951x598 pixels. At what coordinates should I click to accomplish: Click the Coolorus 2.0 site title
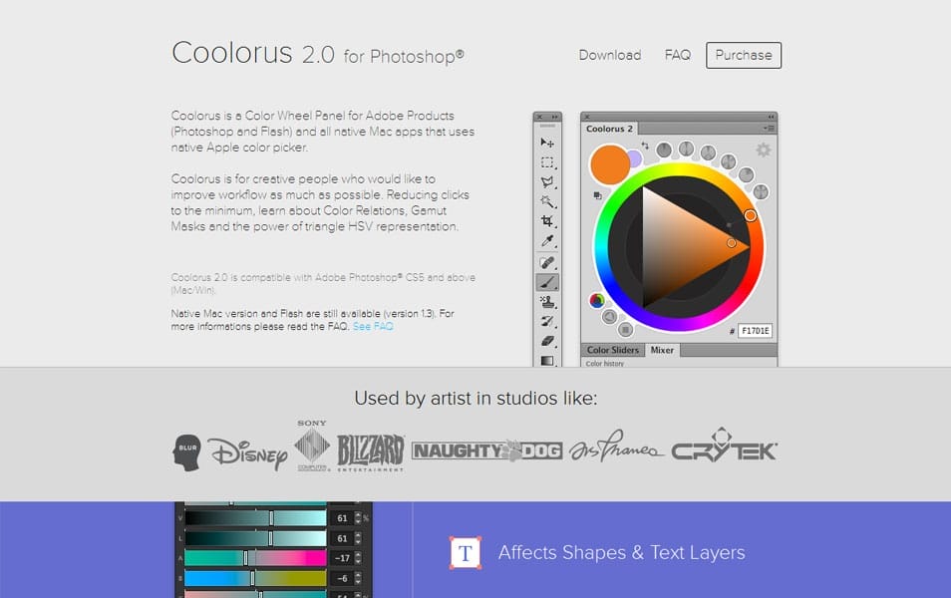(x=318, y=54)
